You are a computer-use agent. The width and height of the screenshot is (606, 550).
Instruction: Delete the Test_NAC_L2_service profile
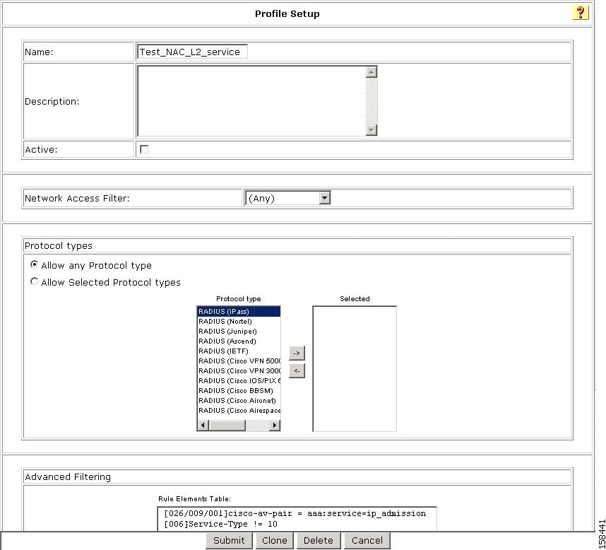point(319,539)
